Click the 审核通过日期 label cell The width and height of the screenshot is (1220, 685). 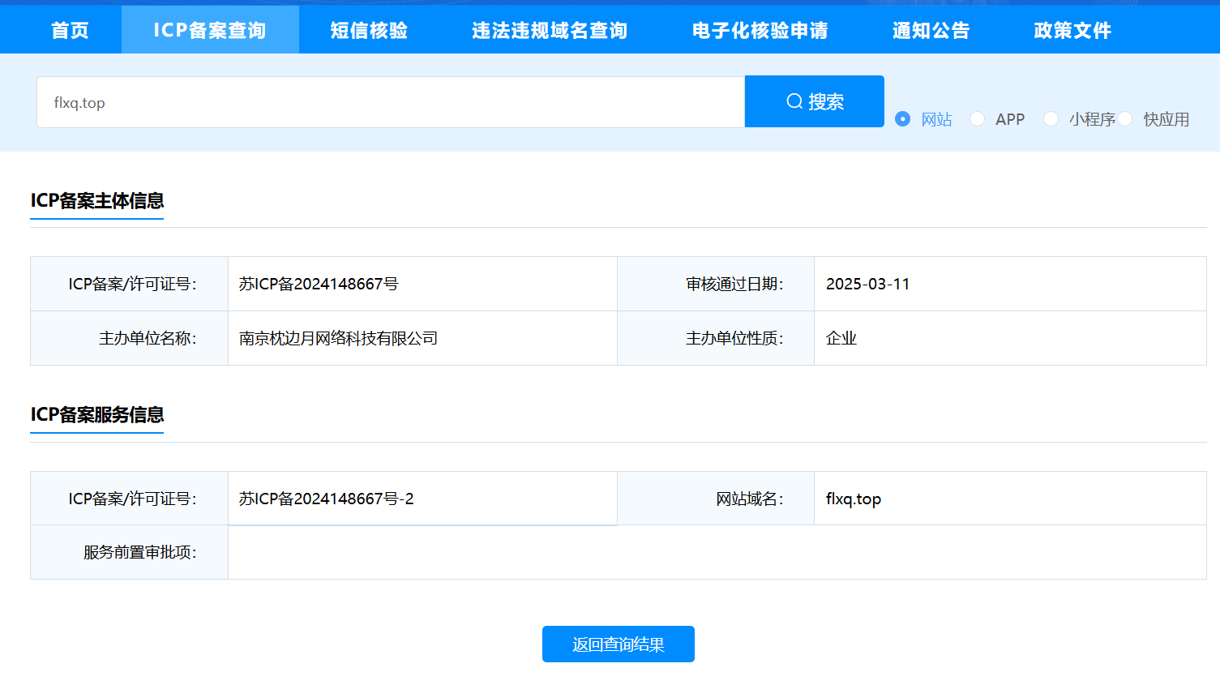pos(716,284)
